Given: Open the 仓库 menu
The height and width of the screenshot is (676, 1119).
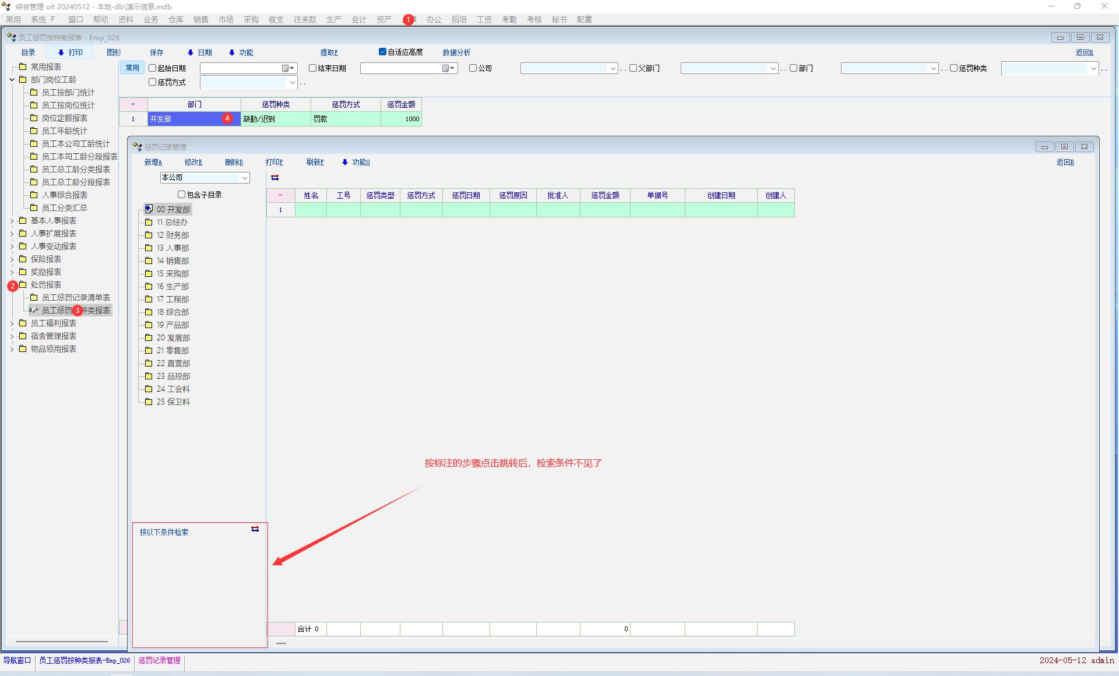Looking at the screenshot, I should tap(176, 19).
